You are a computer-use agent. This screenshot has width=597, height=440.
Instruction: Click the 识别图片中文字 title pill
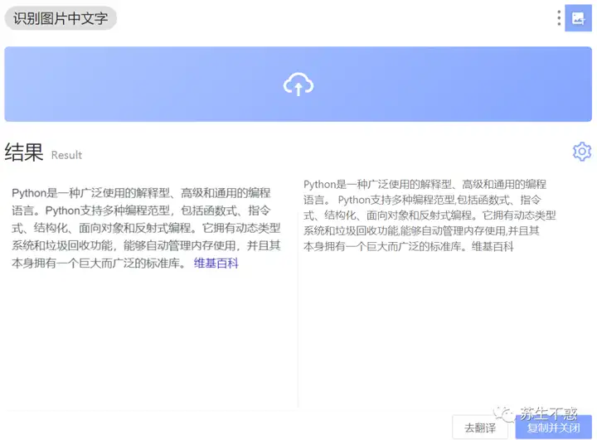click(61, 18)
